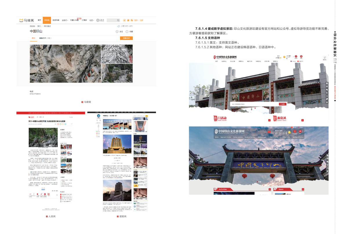Click the 注册 register link
This screenshot has height=234, width=345.
point(141,20)
